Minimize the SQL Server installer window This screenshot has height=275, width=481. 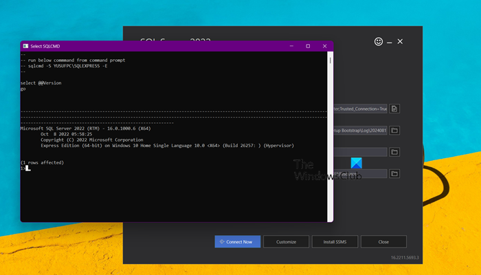(x=390, y=42)
